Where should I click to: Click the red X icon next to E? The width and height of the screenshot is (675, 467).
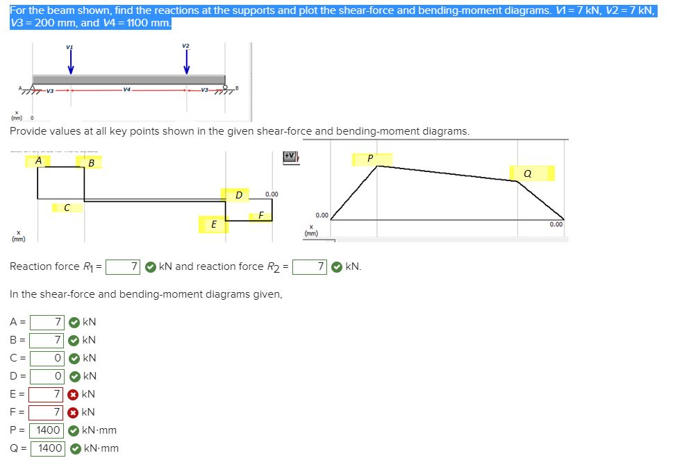(74, 394)
